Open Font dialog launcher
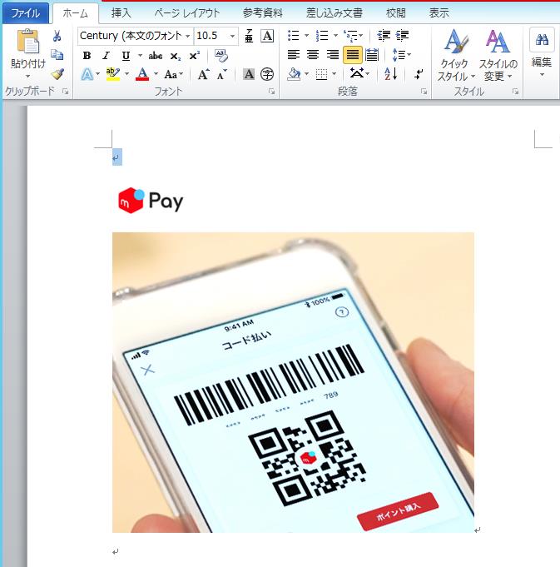The image size is (560, 567). click(x=271, y=92)
